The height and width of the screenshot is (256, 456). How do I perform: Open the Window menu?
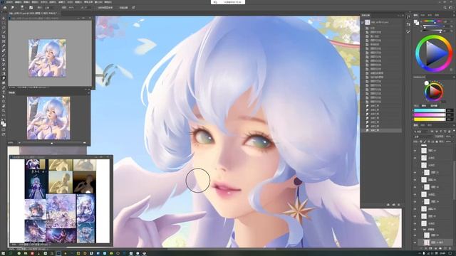click(98, 2)
